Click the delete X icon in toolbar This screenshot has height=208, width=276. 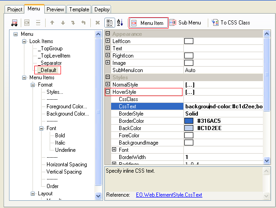98,23
